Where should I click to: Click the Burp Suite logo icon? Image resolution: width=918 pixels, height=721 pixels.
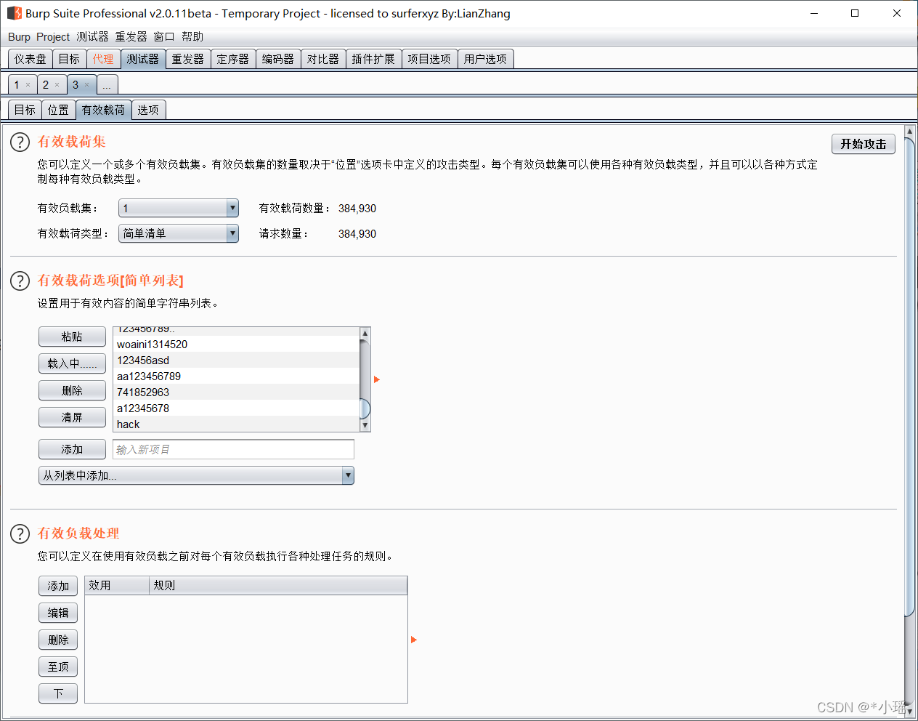coord(15,13)
